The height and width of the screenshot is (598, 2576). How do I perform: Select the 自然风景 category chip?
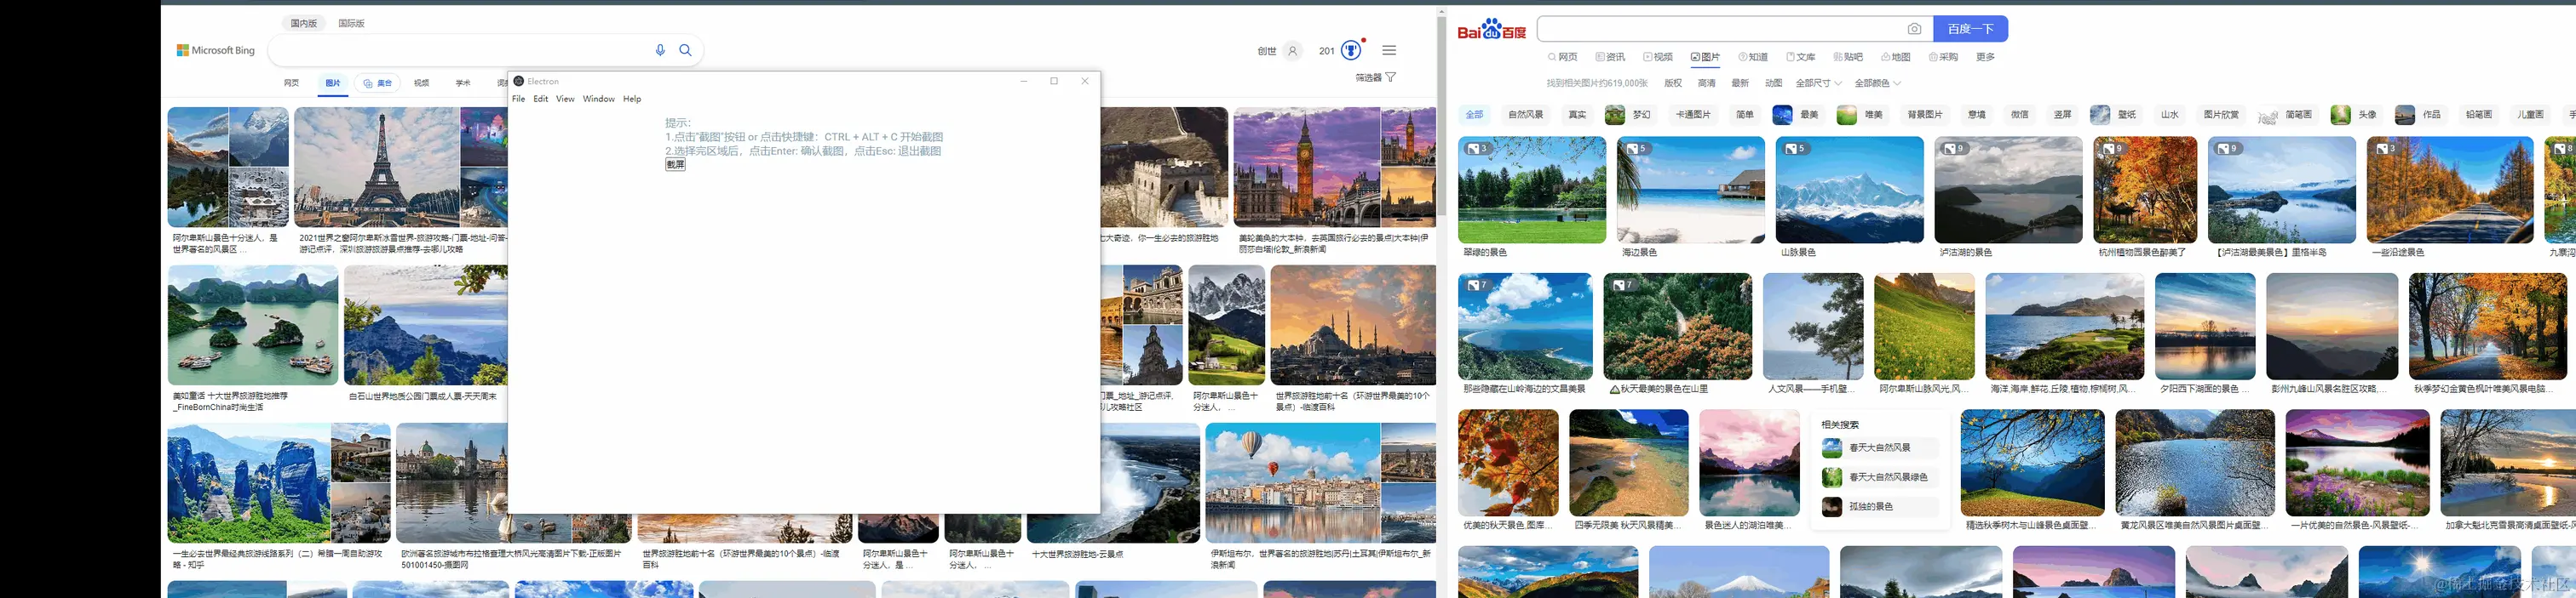[x=1526, y=115]
